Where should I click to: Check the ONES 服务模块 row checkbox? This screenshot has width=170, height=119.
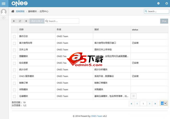pos(14,77)
